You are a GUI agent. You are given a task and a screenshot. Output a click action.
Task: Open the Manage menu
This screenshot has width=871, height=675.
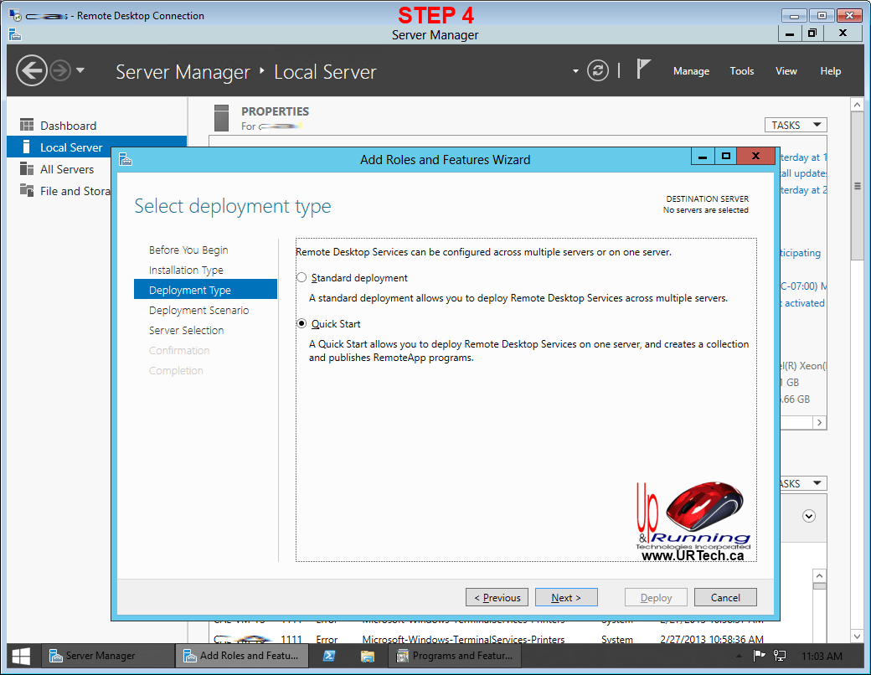[691, 71]
